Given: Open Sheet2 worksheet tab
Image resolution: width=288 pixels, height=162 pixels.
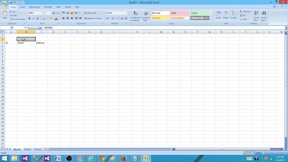Looking at the screenshot, I should [27, 149].
